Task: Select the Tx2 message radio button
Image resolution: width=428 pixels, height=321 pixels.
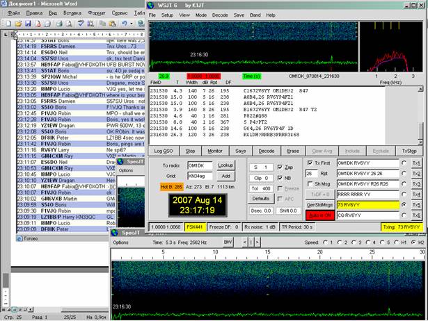Action: (404, 173)
